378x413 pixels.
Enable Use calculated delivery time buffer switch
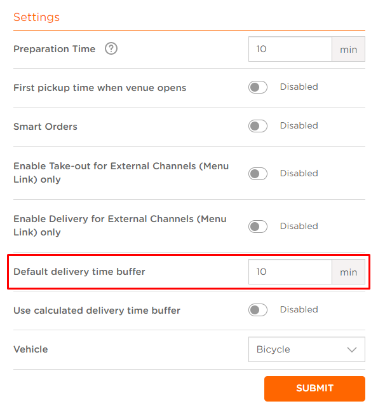[x=258, y=310]
